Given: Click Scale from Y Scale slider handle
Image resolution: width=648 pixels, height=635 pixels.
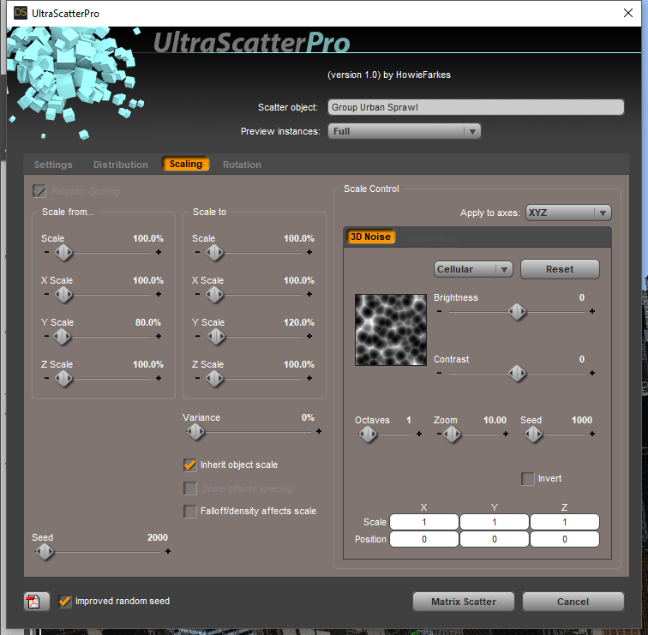Looking at the screenshot, I should pyautogui.click(x=63, y=337).
